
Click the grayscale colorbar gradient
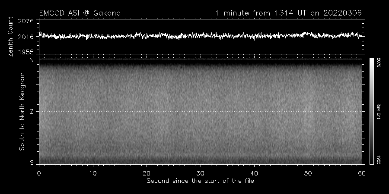pos(372,111)
